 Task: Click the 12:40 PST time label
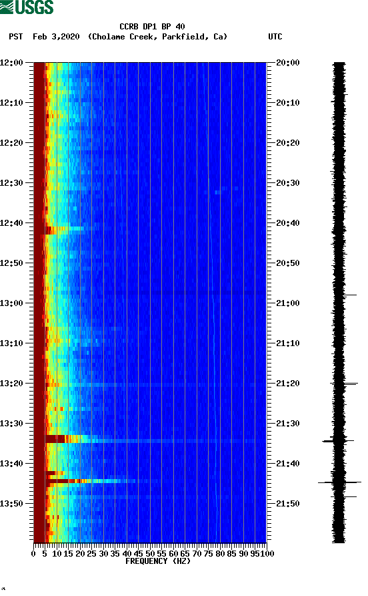(x=11, y=223)
